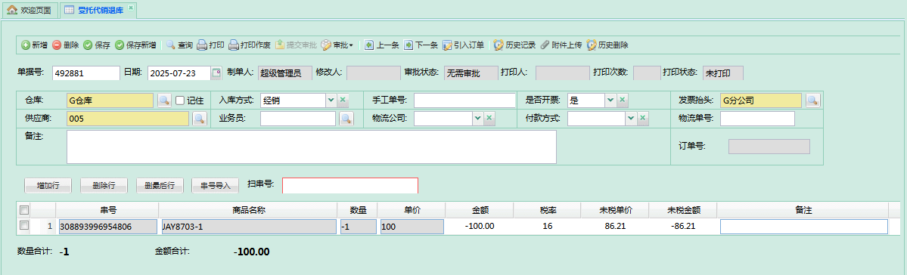The image size is (907, 275).
Task: Click the 删除 (delete) toolbar button
Action: click(65, 45)
